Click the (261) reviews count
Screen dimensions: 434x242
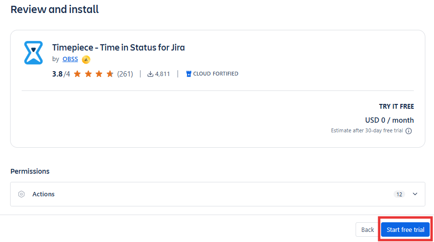pos(125,74)
